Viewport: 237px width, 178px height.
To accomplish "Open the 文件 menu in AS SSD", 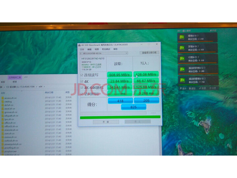I will [x=82, y=49].
